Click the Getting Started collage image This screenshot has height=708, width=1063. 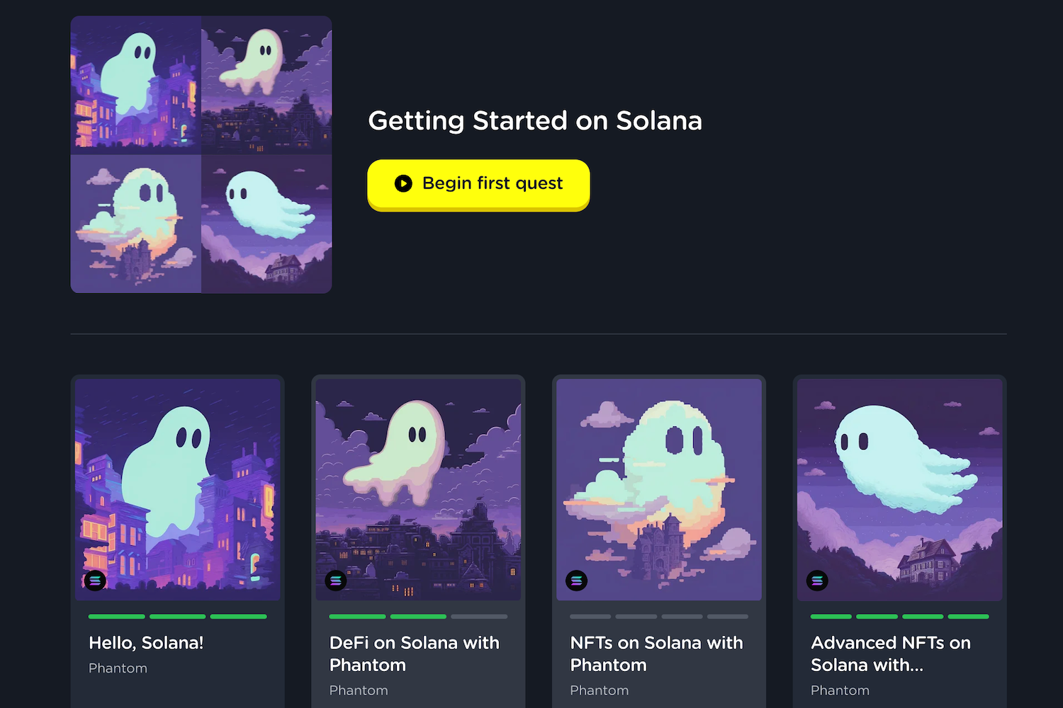pos(201,154)
